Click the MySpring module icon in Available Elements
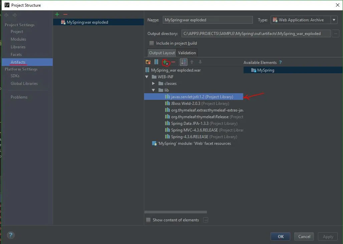 pos(254,70)
